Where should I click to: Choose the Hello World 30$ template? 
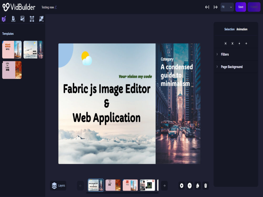coord(12,50)
